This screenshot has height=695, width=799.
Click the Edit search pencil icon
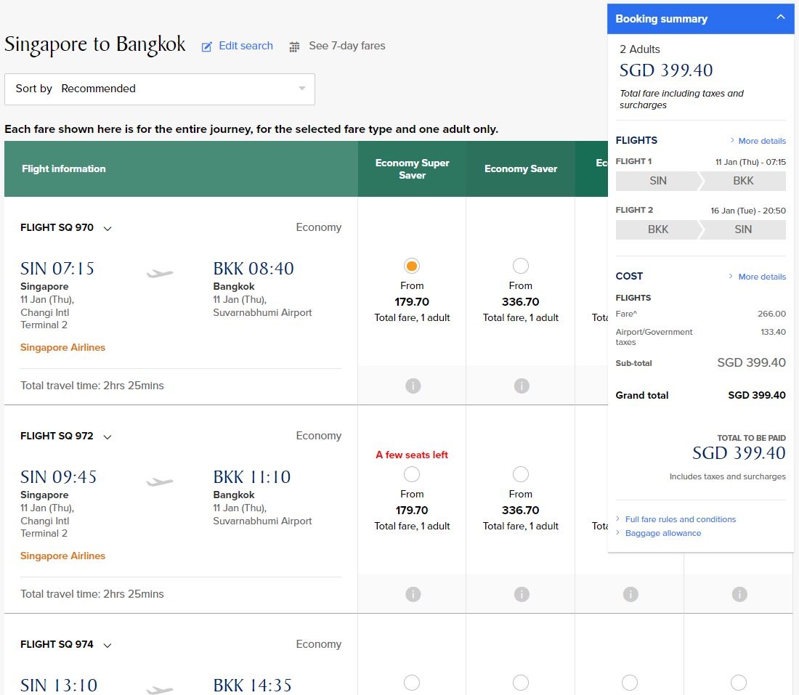pos(206,47)
